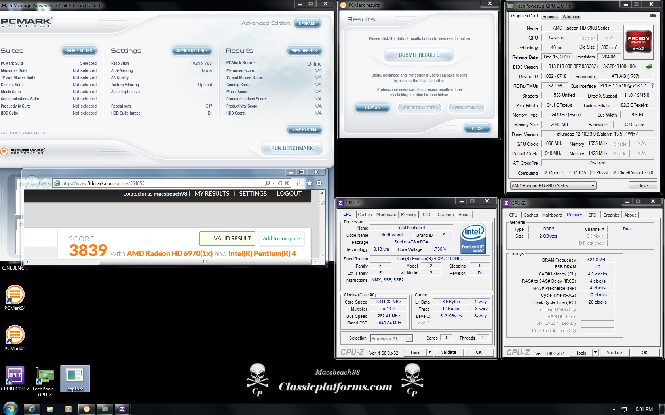
Task: Click the GPU-Z screenshot camera icon
Action: tap(652, 16)
